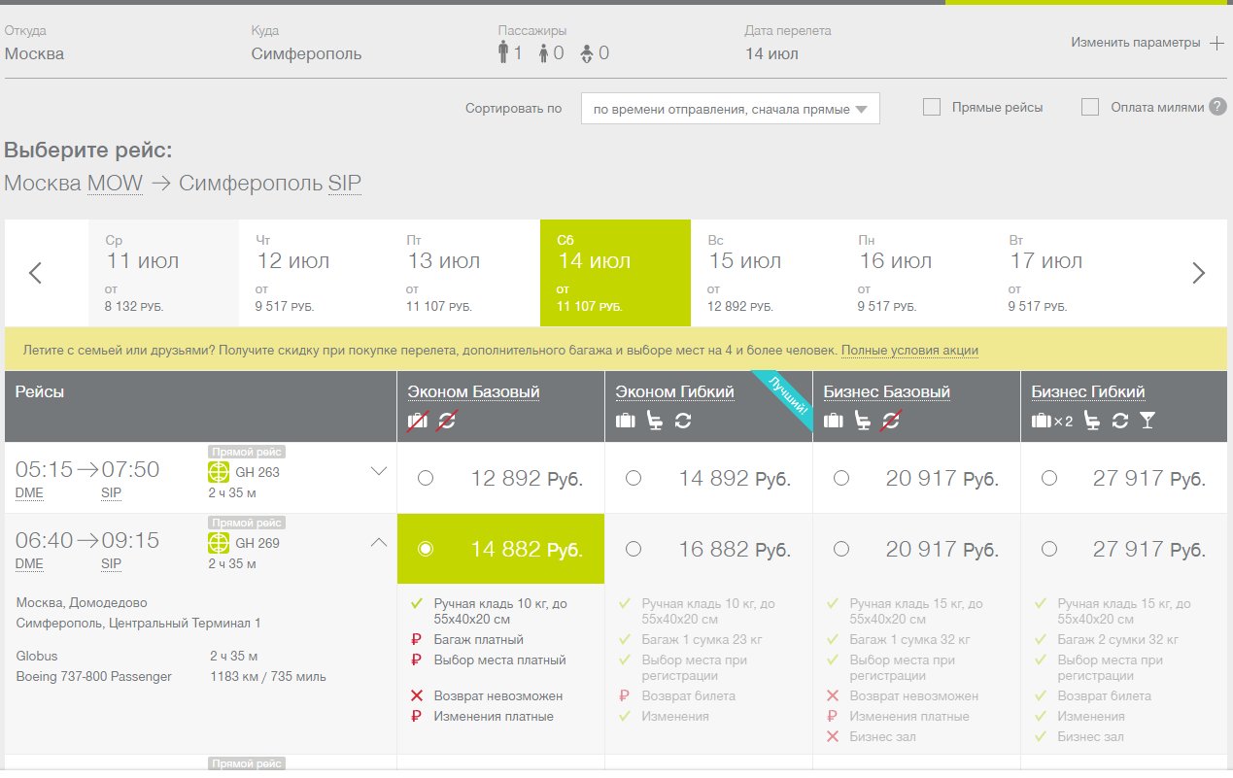
Task: Click the adult passenger icon
Action: tap(503, 52)
